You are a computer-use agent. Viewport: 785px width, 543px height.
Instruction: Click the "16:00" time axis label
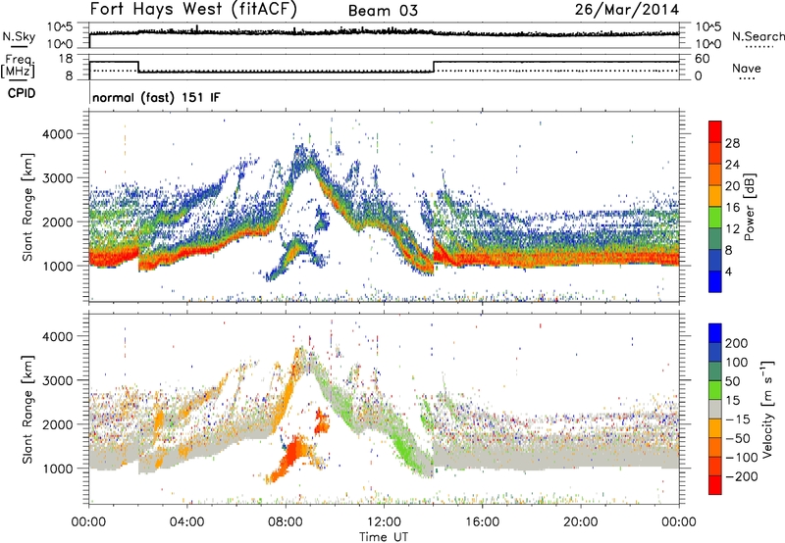tap(482, 522)
